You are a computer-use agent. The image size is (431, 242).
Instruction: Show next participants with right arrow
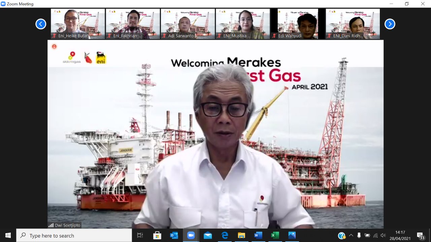pyautogui.click(x=390, y=24)
